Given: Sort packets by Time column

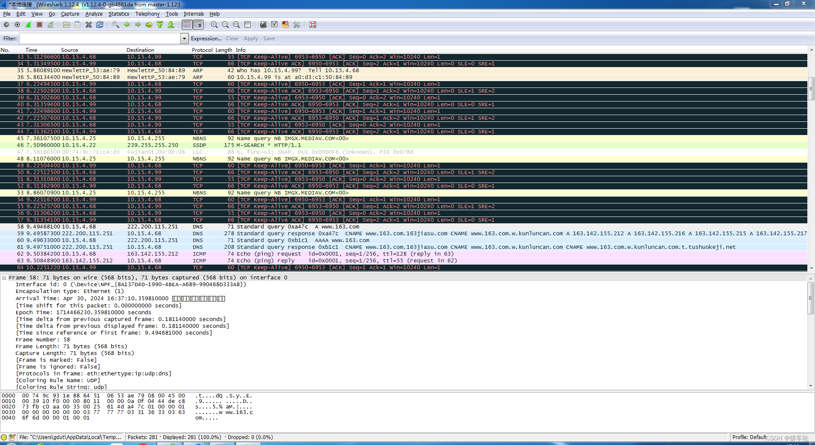Looking at the screenshot, I should pos(31,50).
